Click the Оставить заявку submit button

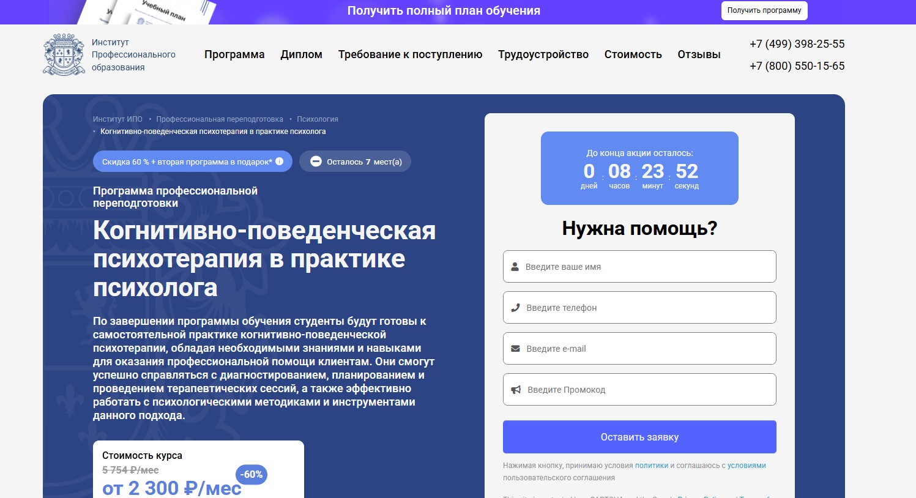point(639,436)
